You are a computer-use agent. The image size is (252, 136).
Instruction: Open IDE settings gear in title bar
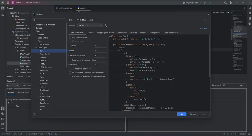click(231, 3)
